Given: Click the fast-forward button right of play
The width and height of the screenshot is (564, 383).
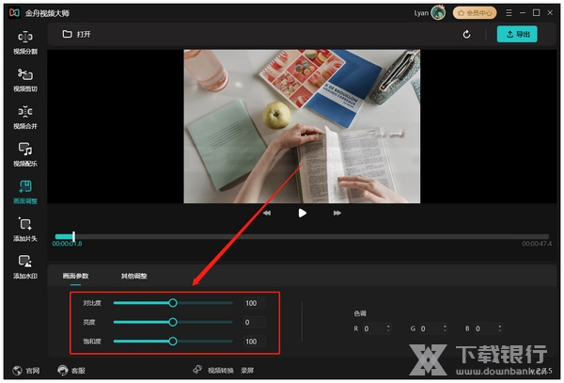Looking at the screenshot, I should 337,214.
